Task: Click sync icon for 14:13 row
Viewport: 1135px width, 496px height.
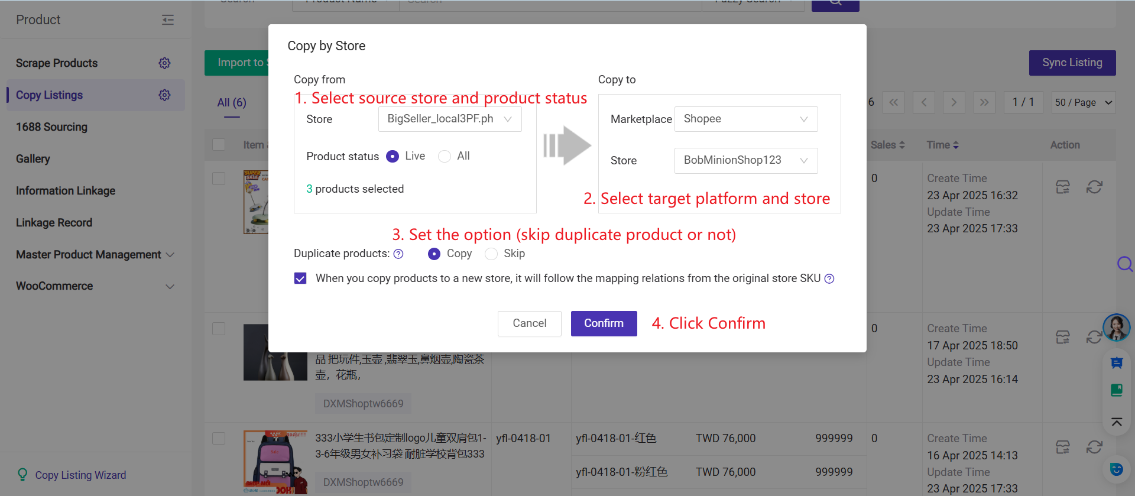Action: [1094, 448]
